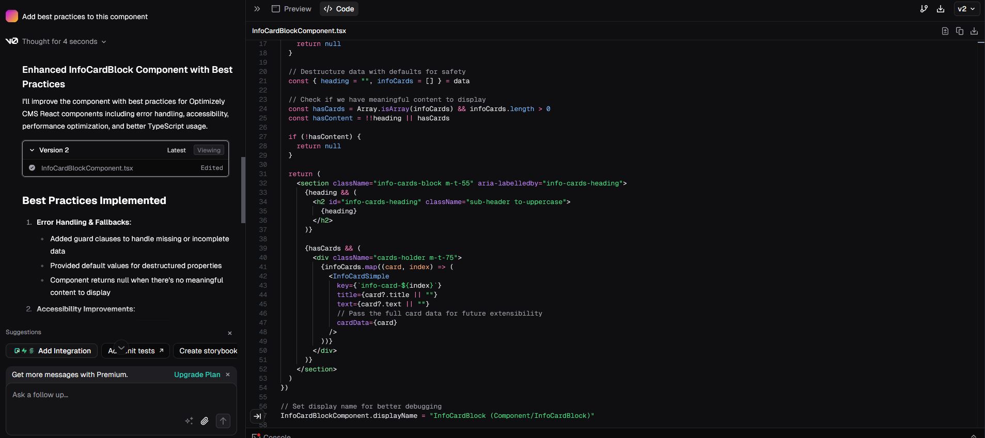Collapse the Version 2 card
The width and height of the screenshot is (985, 438).
tap(32, 150)
